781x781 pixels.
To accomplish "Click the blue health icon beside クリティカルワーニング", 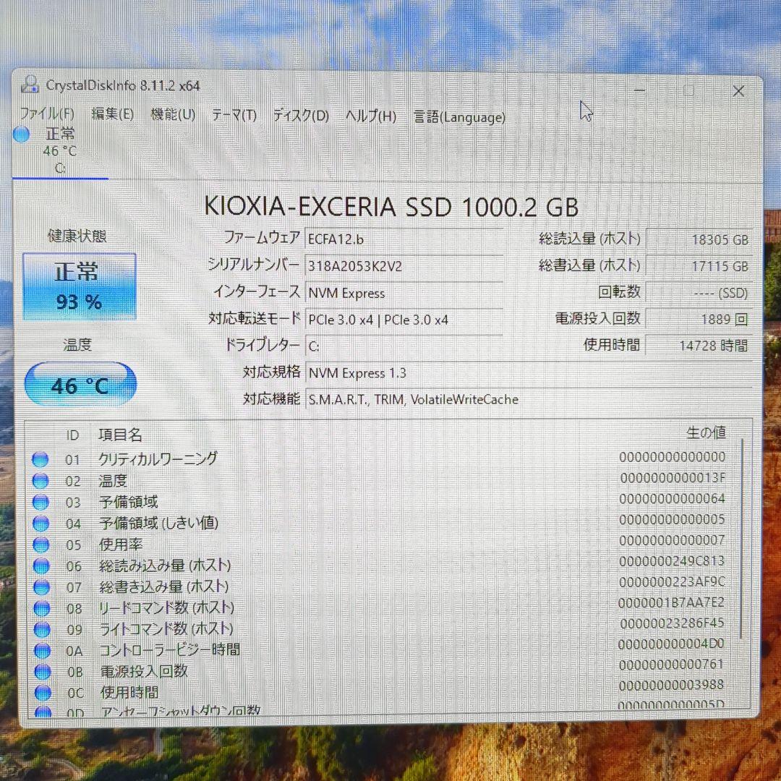I will [x=40, y=458].
